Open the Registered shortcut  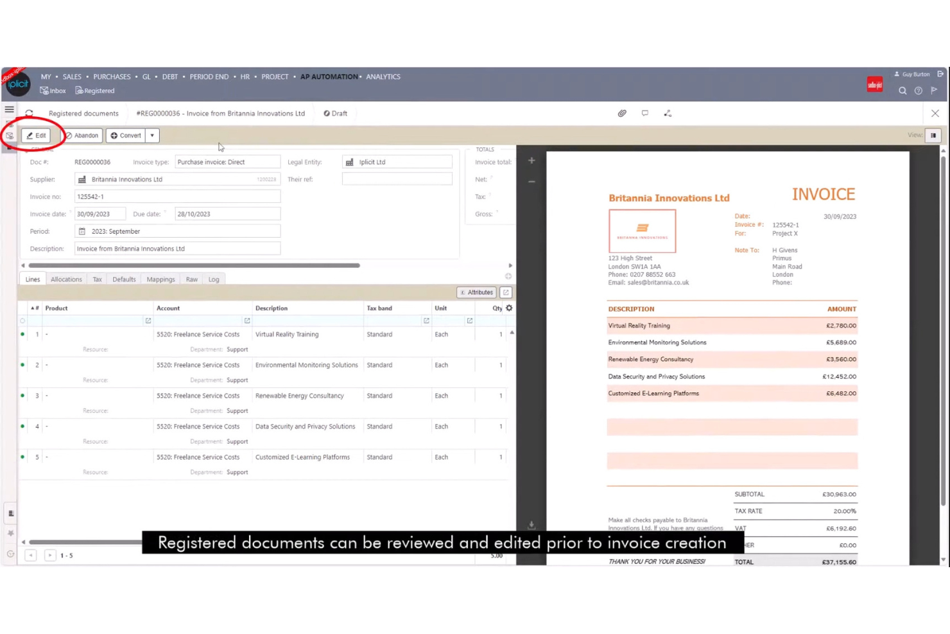click(x=95, y=91)
